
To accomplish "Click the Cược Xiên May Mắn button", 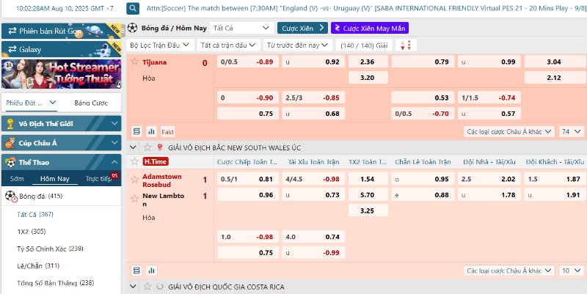I will [370, 27].
